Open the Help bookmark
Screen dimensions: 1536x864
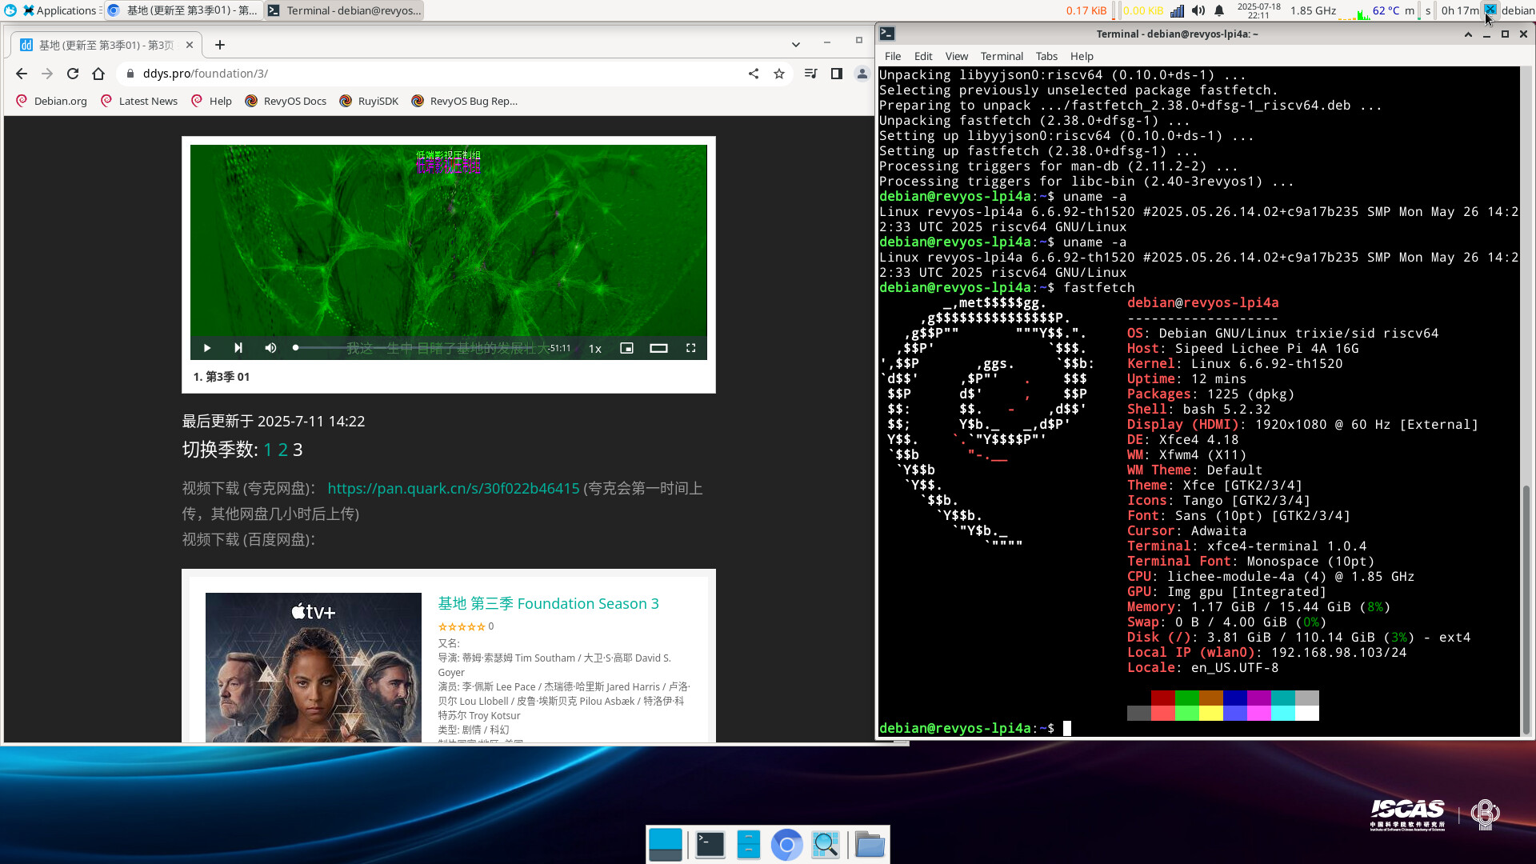(x=211, y=101)
